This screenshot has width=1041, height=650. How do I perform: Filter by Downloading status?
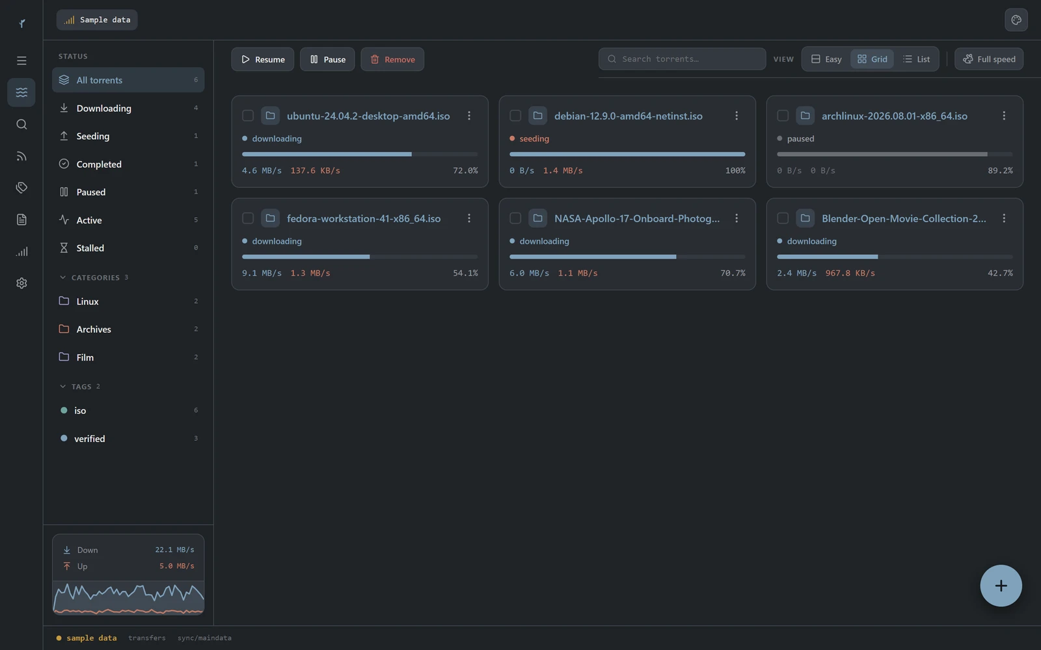point(128,108)
